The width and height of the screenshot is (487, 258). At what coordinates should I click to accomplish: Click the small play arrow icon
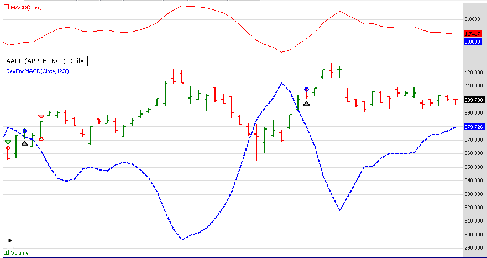(x=10, y=241)
